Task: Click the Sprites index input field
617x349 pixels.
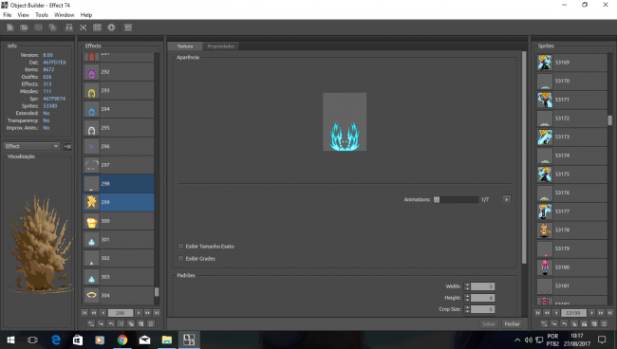Action: [x=573, y=313]
